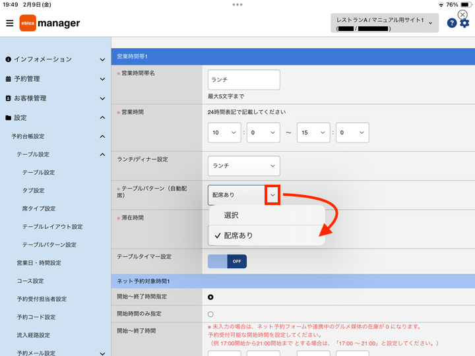Go to 流入経路設定 in sidebar
Image resolution: width=475 pixels, height=356 pixels.
click(34, 335)
